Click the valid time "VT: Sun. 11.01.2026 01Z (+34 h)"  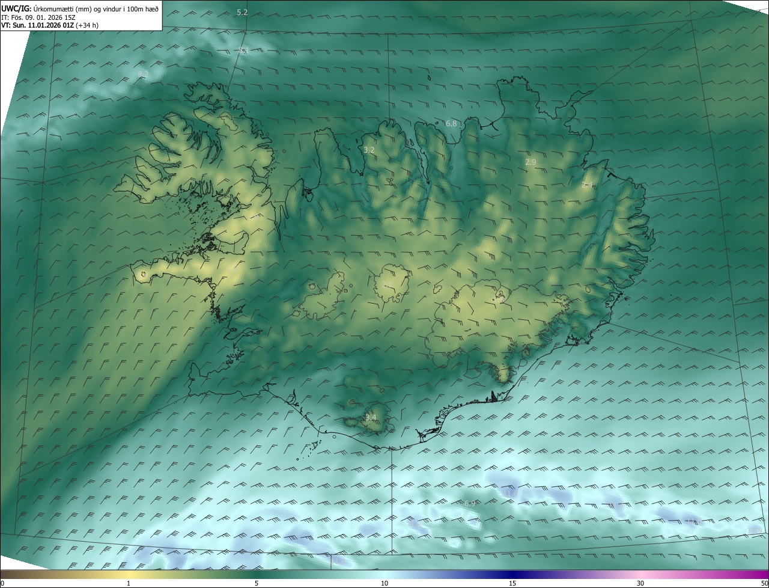pos(50,26)
